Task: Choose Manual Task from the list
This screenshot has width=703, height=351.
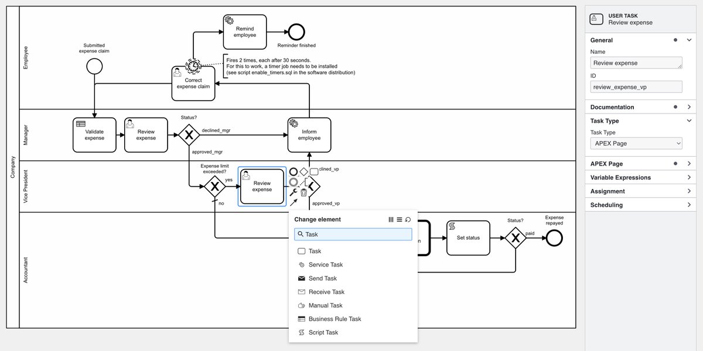Action: coord(353,305)
